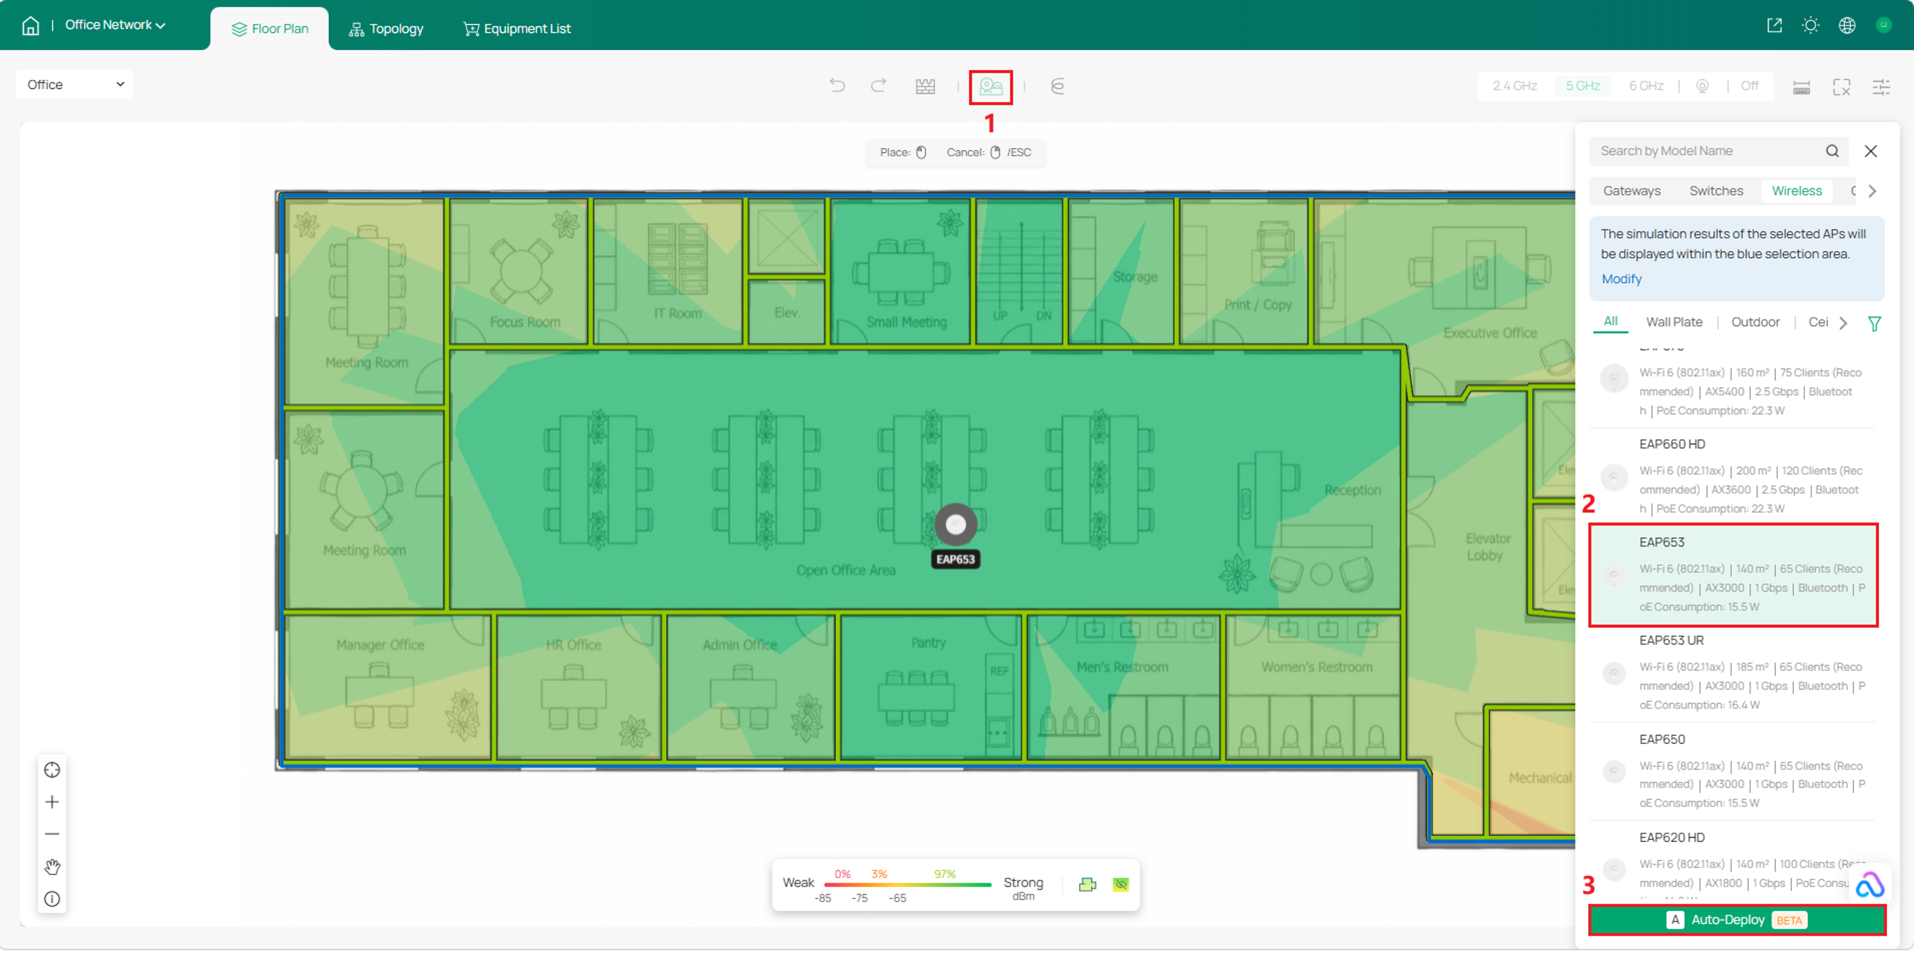1914x953 pixels.
Task: Recenter the map with locate icon
Action: click(x=52, y=771)
